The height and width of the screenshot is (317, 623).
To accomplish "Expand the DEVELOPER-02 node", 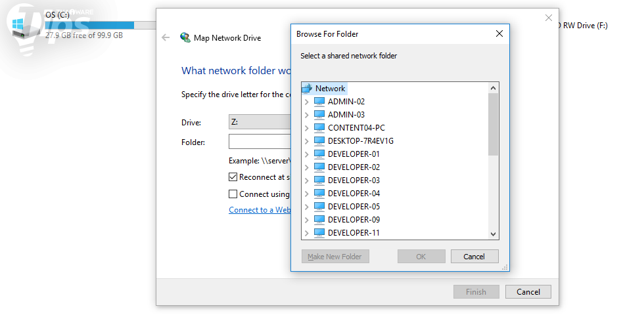I will coord(307,167).
